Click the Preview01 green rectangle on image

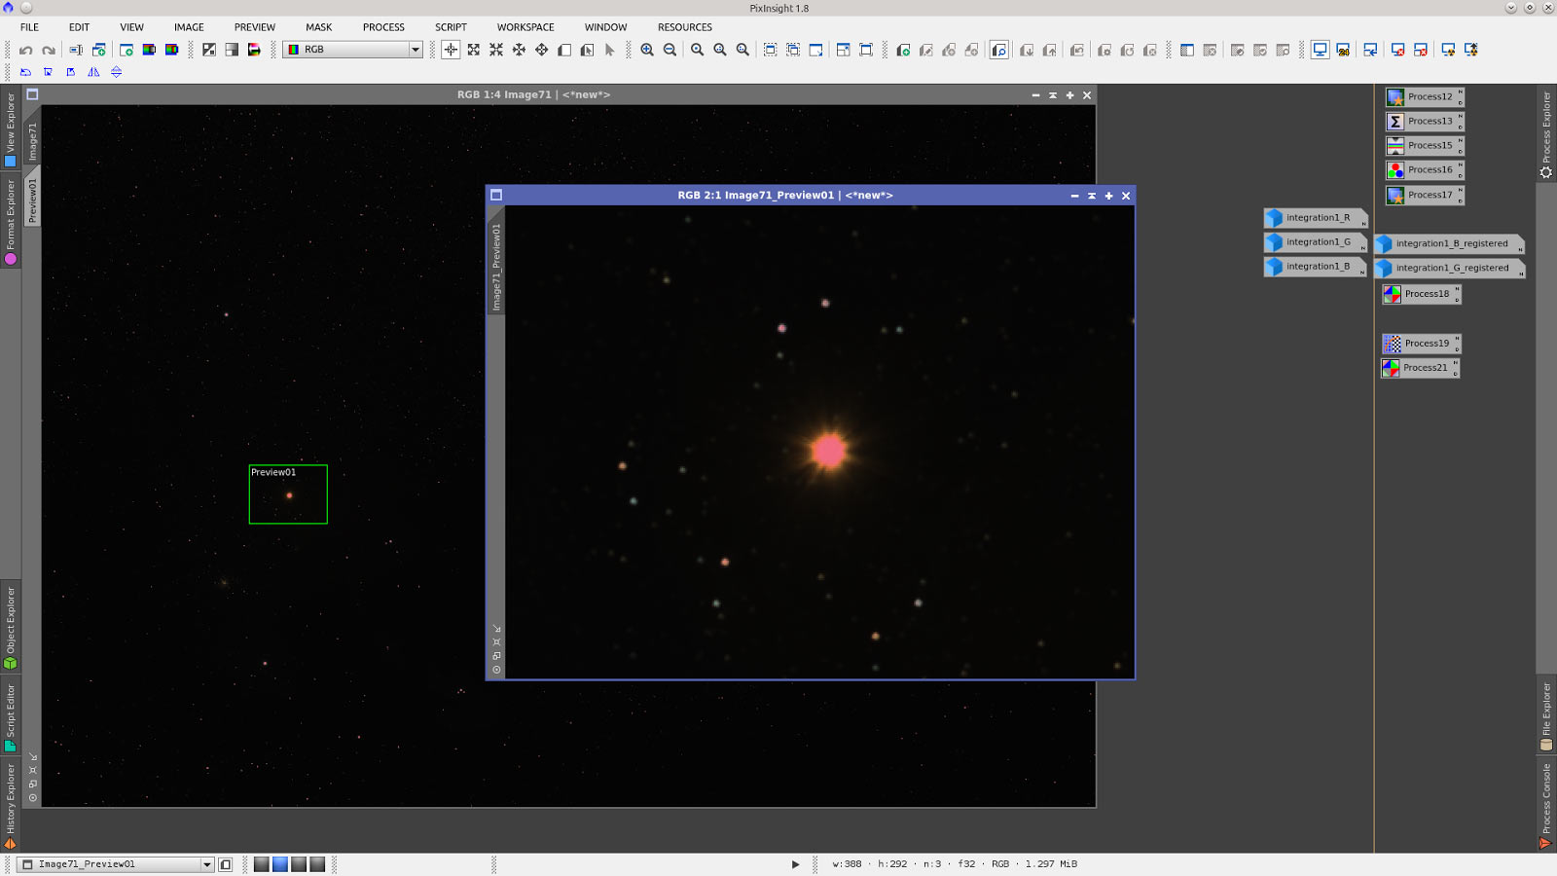(288, 494)
